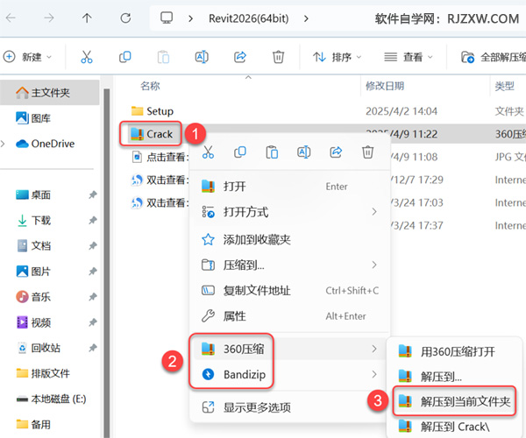Click the context menu Paste icon
The height and width of the screenshot is (438, 526).
click(272, 152)
